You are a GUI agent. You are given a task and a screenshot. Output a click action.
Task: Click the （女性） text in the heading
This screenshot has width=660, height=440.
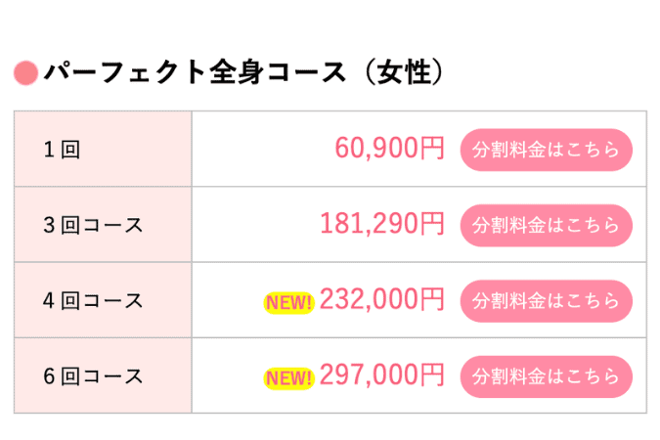click(x=403, y=72)
